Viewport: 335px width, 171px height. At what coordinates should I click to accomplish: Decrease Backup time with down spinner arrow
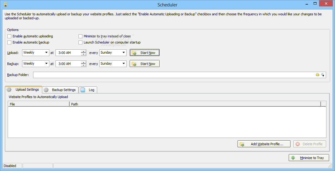coord(84,65)
